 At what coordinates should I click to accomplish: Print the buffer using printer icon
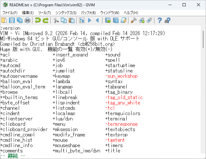(28, 20)
